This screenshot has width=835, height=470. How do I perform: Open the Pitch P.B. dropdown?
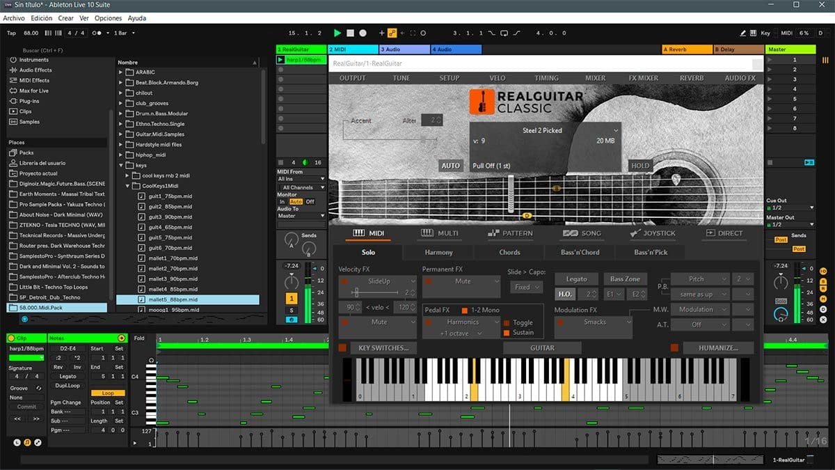[x=700, y=279]
